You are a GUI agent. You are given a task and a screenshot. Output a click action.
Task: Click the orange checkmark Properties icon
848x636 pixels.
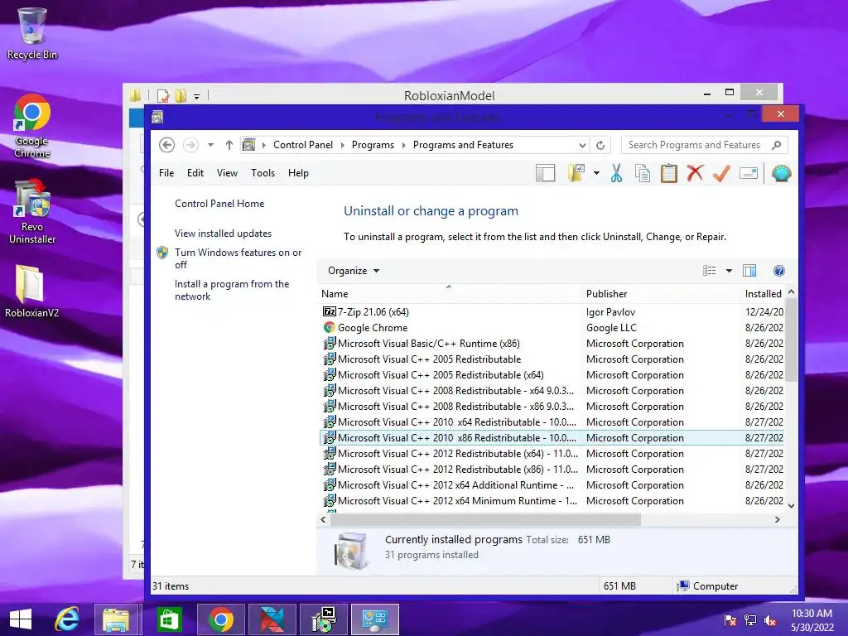tap(721, 173)
